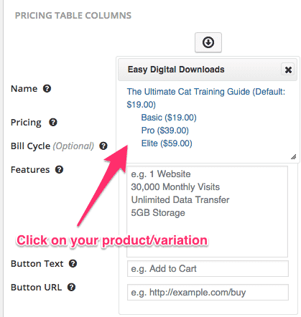
Task: Click the Button Text help icon
Action: tap(73, 264)
